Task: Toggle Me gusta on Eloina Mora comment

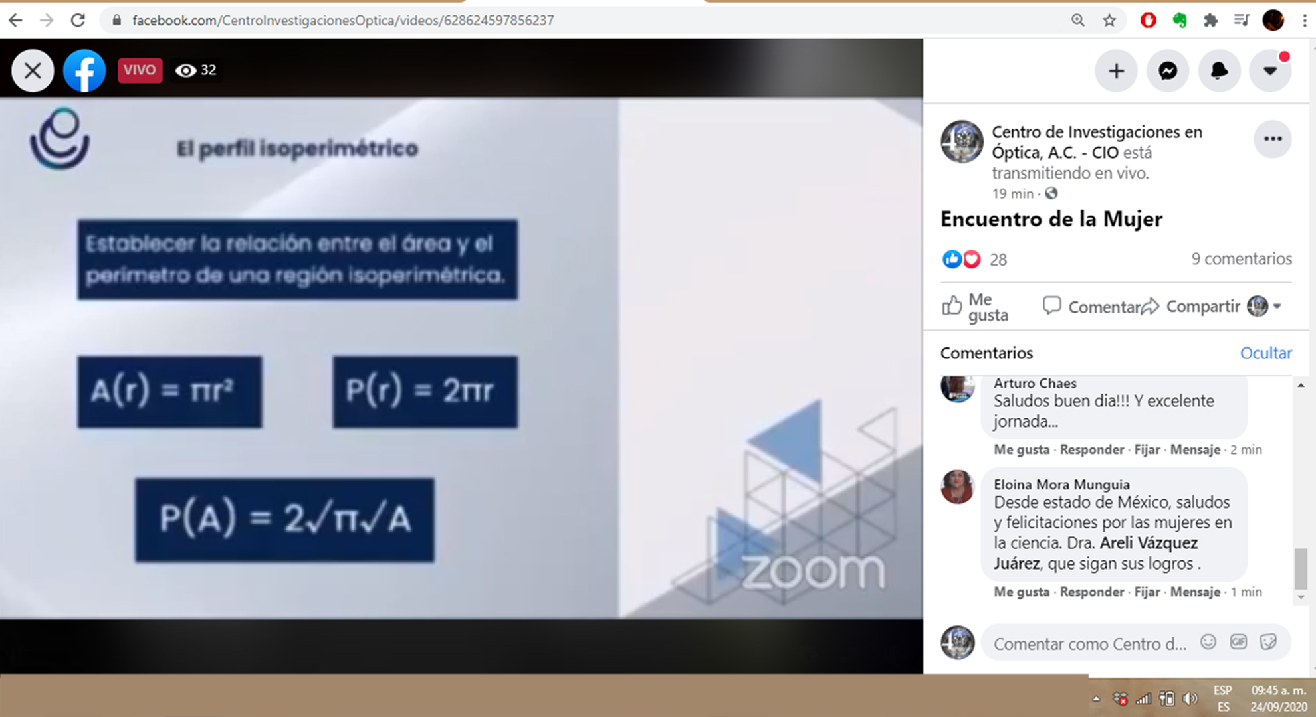Action: point(1021,592)
